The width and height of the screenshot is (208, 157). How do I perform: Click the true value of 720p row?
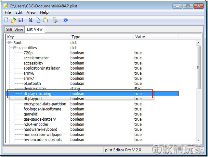tap(138, 53)
